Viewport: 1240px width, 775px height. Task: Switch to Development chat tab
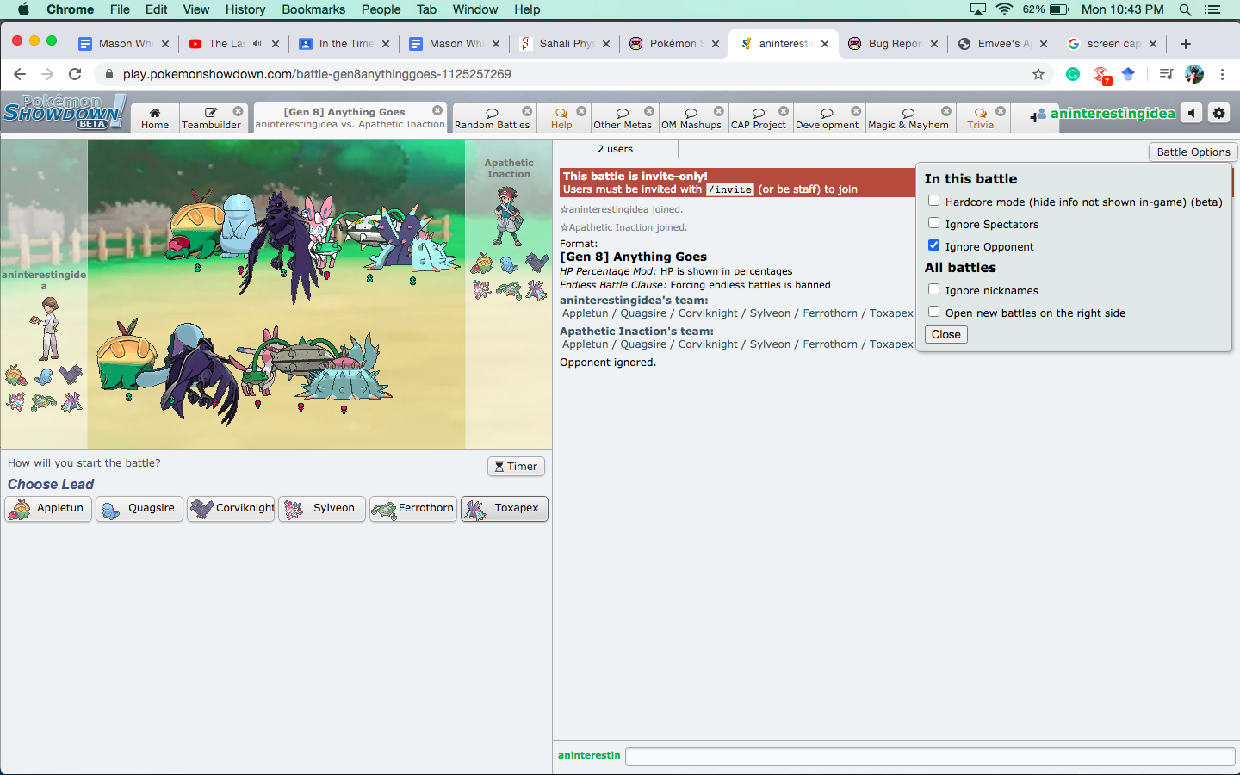pos(827,119)
